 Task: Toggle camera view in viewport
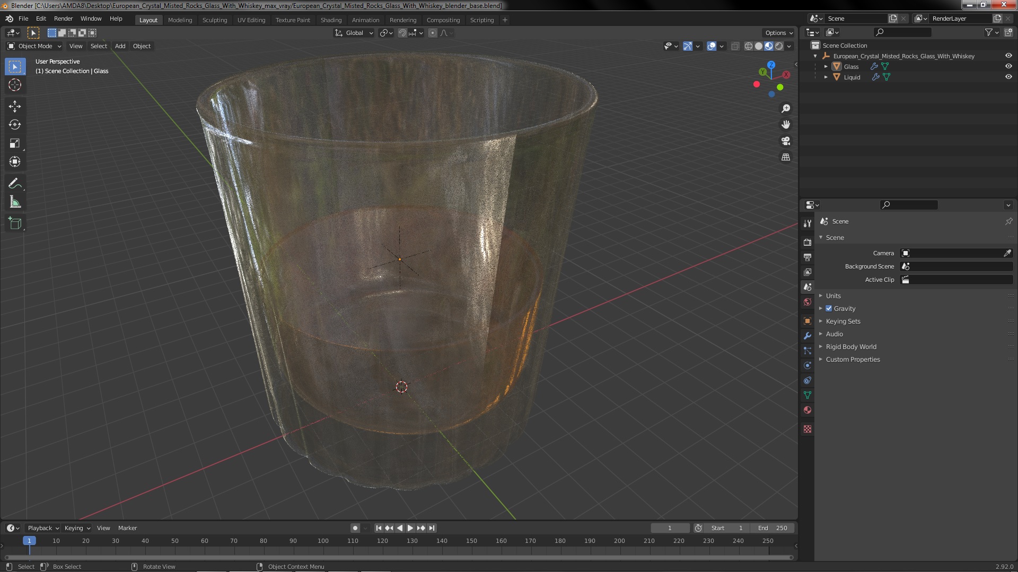click(x=786, y=141)
